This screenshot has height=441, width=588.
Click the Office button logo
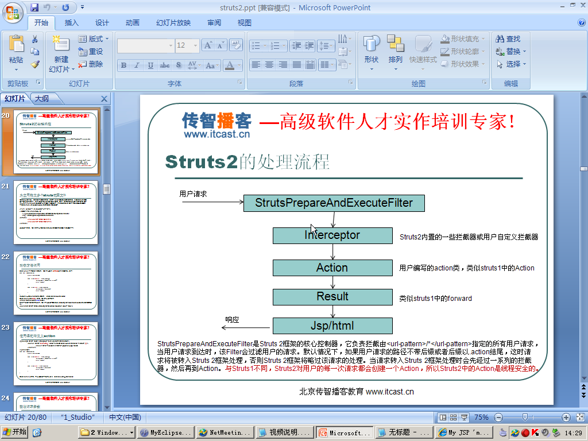[12, 13]
